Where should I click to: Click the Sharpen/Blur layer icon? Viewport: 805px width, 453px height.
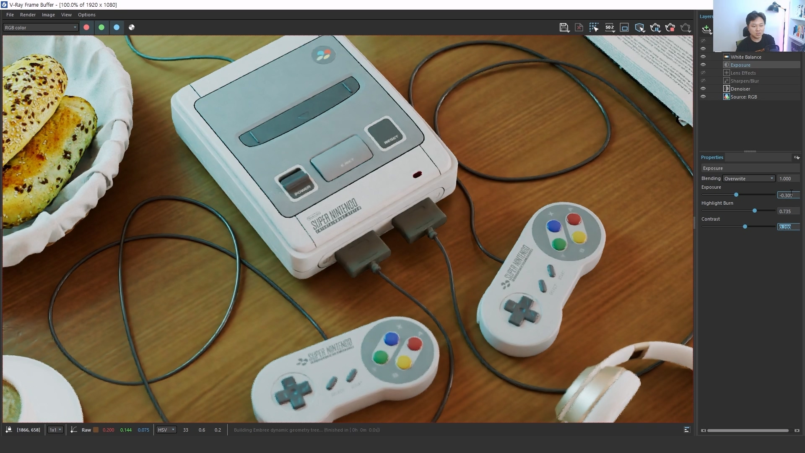click(727, 81)
